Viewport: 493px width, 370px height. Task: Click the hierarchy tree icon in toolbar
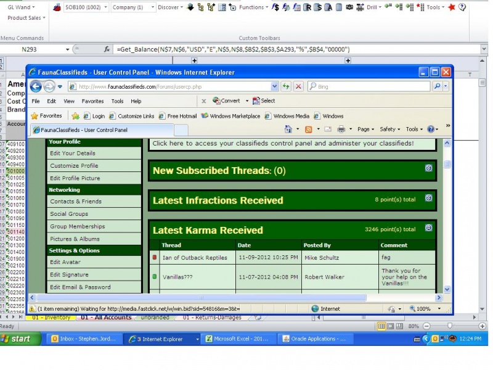(x=201, y=7)
